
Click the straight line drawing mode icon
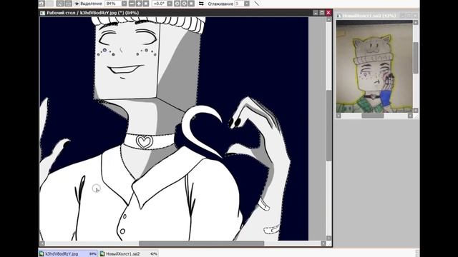pos(256,4)
